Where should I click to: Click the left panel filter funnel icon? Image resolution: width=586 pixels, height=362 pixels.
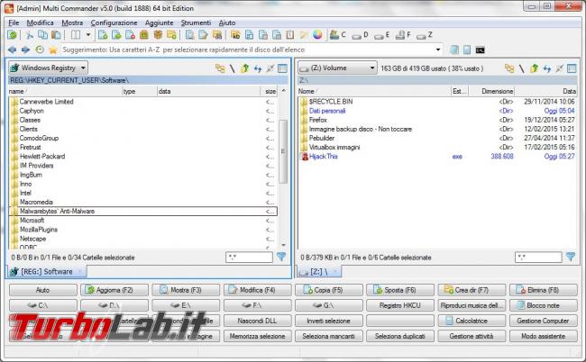[x=281, y=257]
